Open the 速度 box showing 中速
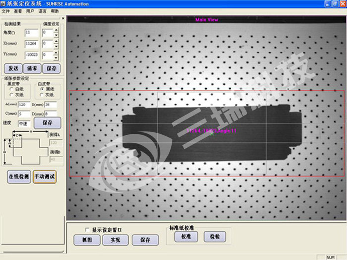The height and width of the screenshot is (260, 347). [x=24, y=124]
